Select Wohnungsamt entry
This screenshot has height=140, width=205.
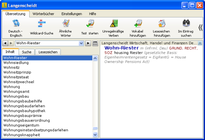(47, 92)
